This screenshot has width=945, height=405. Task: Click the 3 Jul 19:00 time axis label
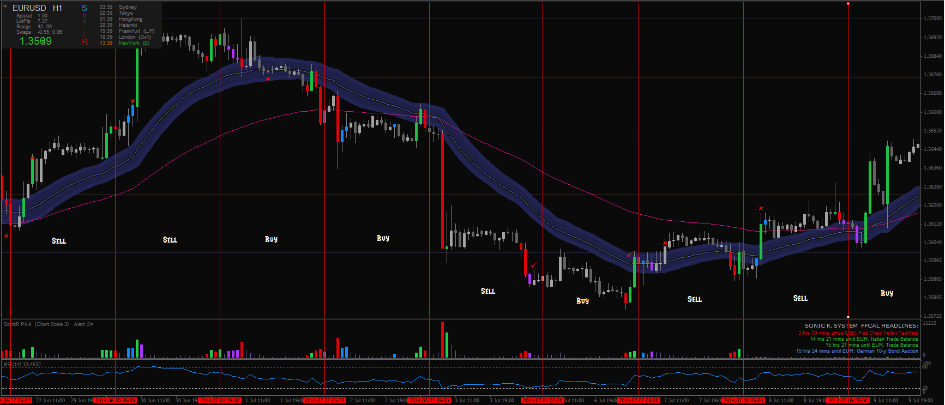pos(502,401)
